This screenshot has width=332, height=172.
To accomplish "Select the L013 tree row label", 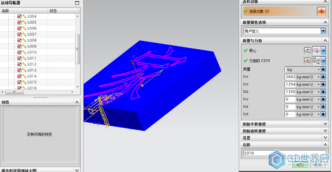I will (32, 70).
